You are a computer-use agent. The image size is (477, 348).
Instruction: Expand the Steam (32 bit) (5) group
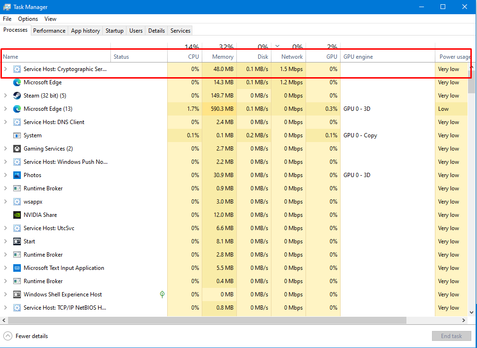pos(5,96)
